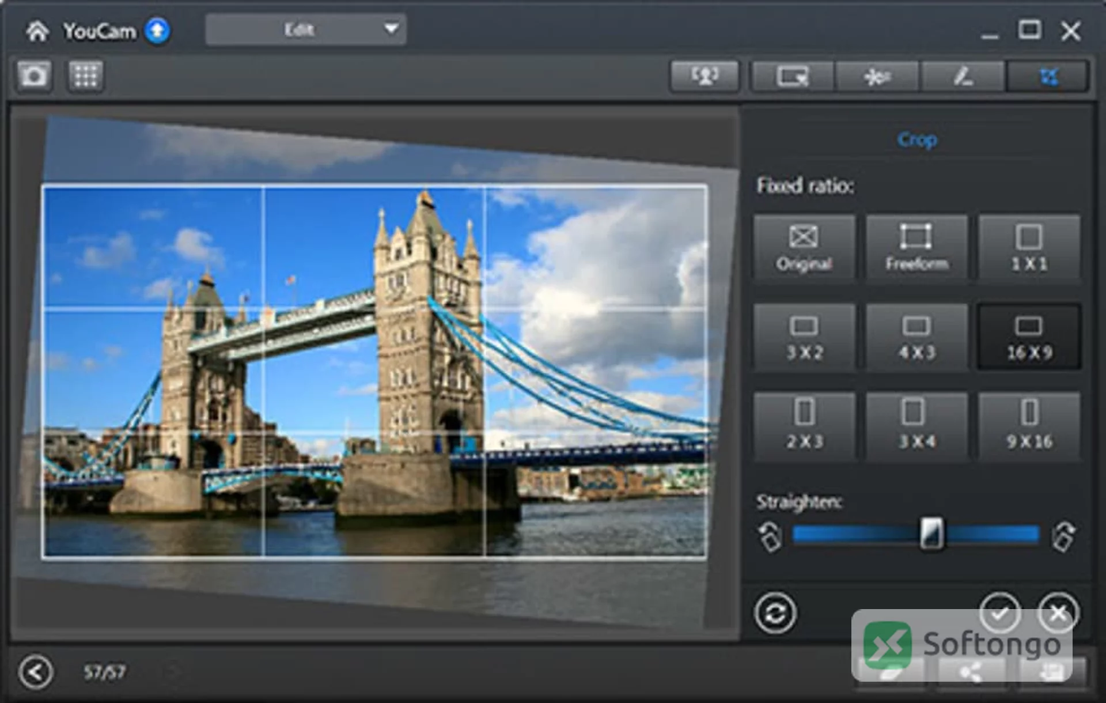This screenshot has height=703, width=1106.
Task: Click the Straighten slider handle
Action: tap(931, 534)
